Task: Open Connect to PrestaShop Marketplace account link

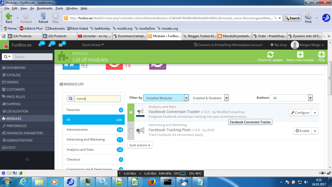Action: (228, 45)
